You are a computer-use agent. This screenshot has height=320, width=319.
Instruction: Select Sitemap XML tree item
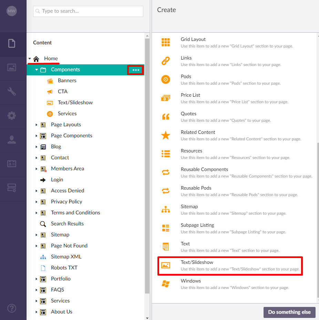(66, 257)
